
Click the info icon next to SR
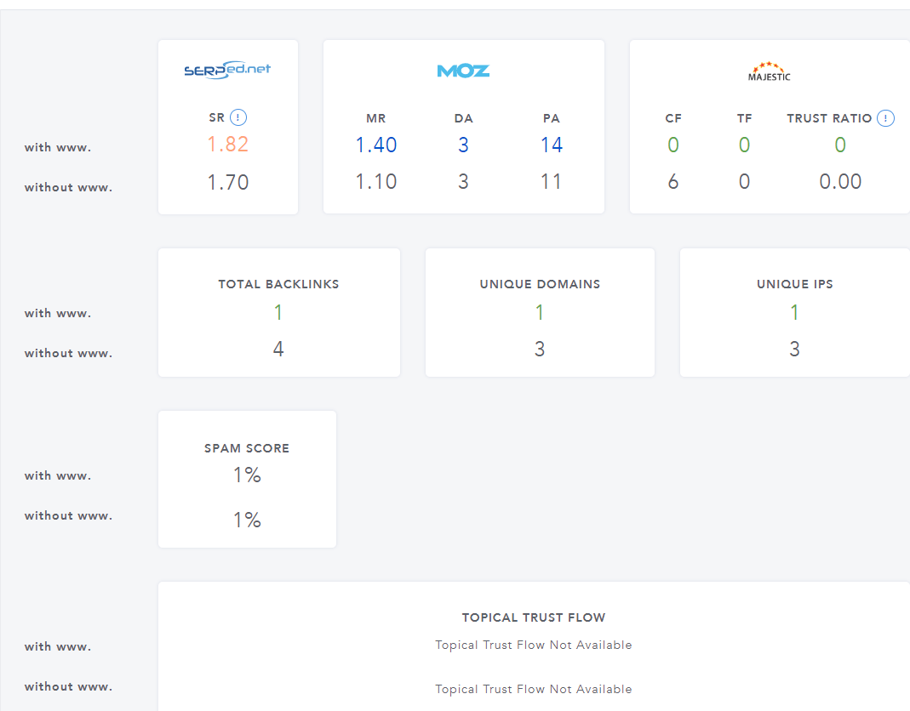point(238,118)
